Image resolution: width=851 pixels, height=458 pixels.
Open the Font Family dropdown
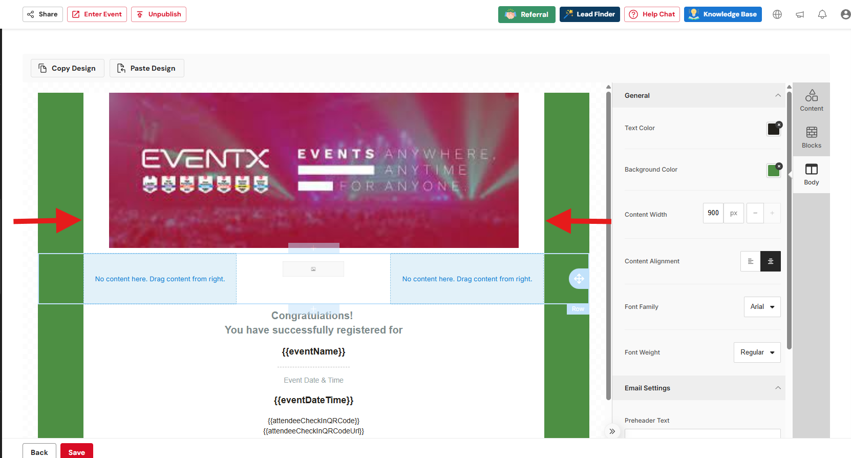[x=762, y=307]
